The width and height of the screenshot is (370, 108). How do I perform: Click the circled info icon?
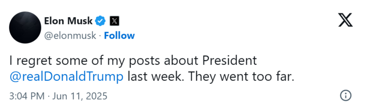346,95
